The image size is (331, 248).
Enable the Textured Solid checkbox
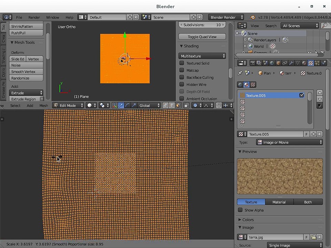(182, 63)
